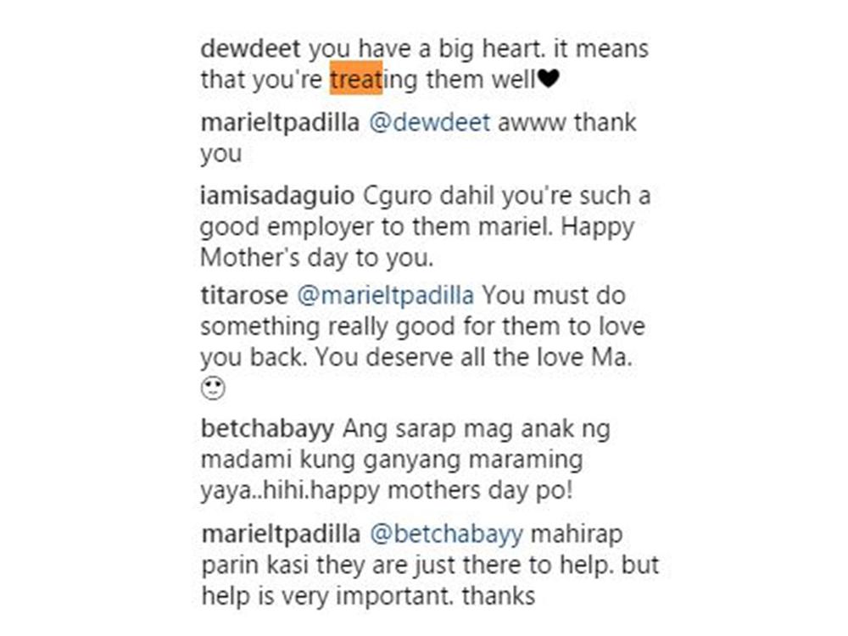Viewport: 848px width, 636px height.
Task: Click 'awww thank you' reply text
Action: [x=418, y=138]
